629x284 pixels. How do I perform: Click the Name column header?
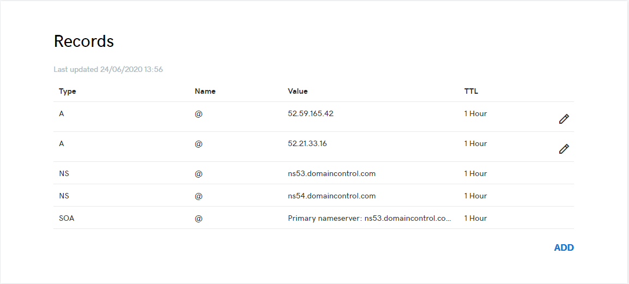point(205,91)
